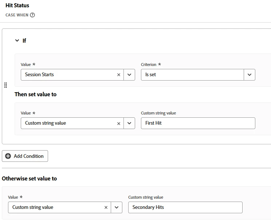Click the plus icon on Add Condition
Viewport: 271px width, 222px height.
point(8,156)
